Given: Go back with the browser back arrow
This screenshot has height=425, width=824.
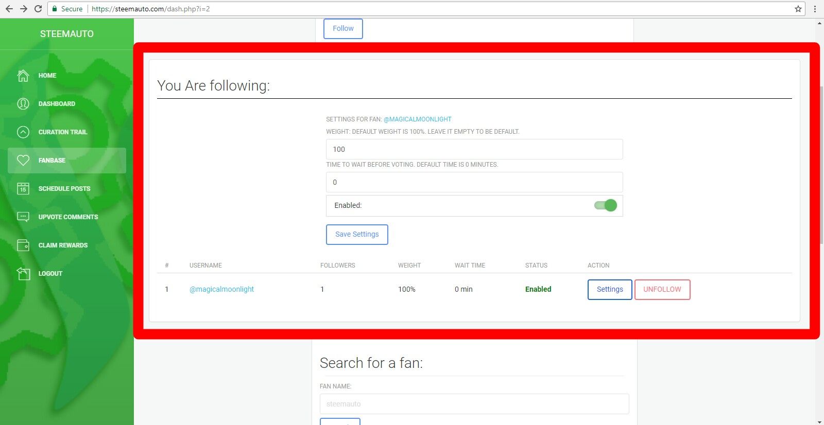Looking at the screenshot, I should click(x=9, y=9).
